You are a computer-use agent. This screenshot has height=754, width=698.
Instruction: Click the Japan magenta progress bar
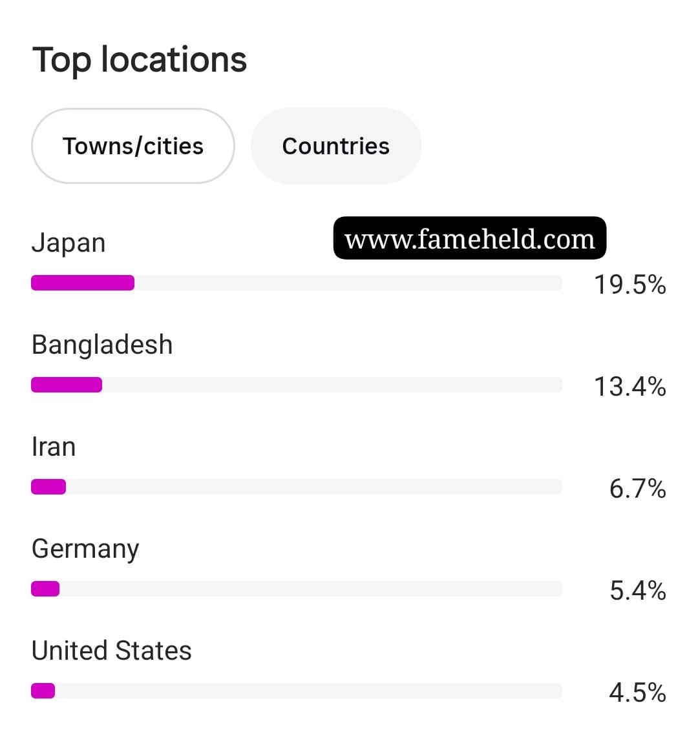(83, 283)
